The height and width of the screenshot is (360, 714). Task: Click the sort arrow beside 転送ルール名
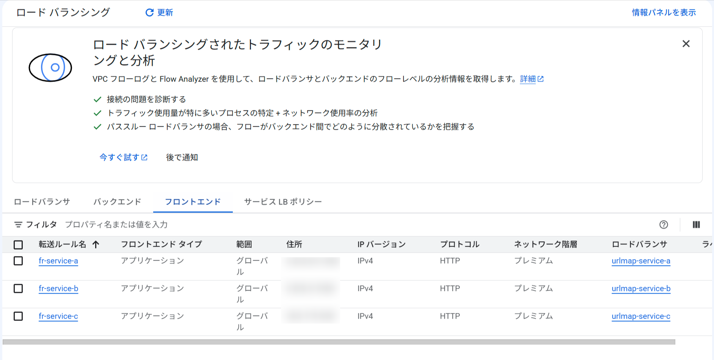96,244
